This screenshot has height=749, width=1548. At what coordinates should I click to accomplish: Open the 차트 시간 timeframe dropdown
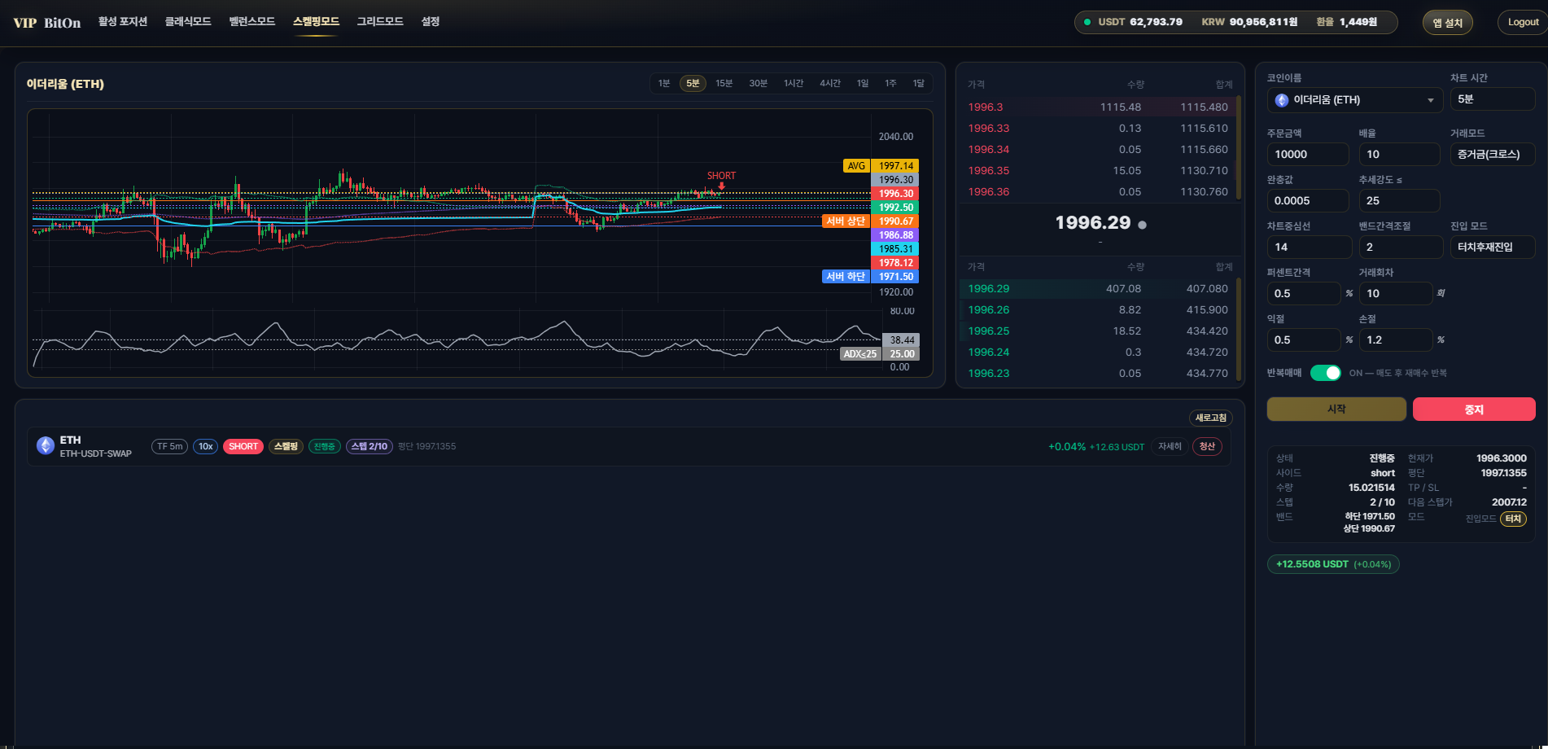tap(1493, 99)
